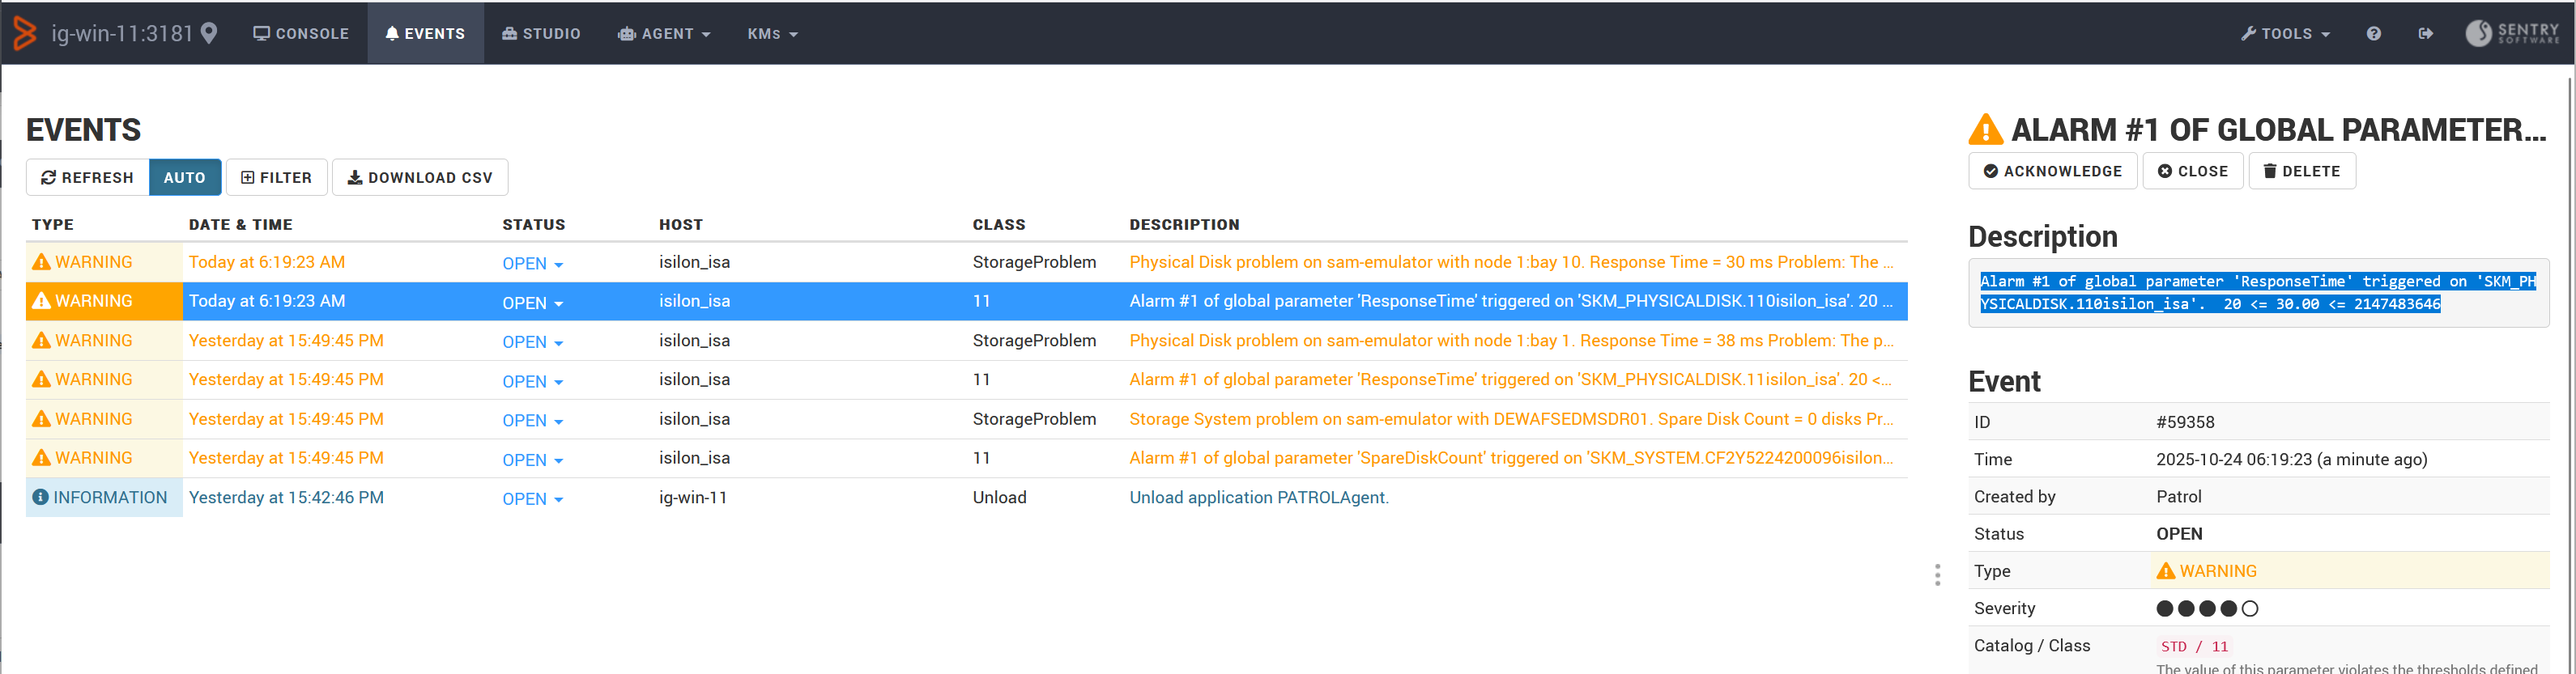The height and width of the screenshot is (674, 2576).
Task: Select the 'SpareDiskCount' alarm description
Action: (x=1511, y=457)
